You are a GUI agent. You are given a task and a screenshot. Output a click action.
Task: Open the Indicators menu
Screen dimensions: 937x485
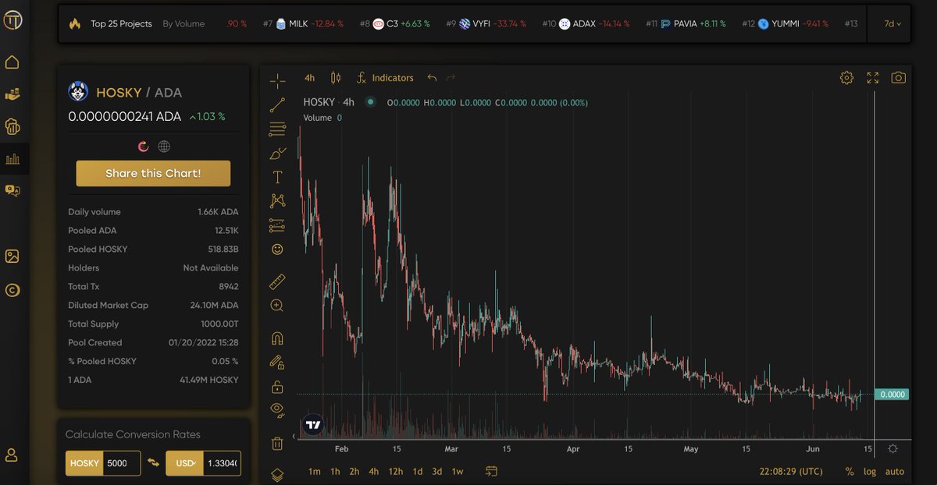pyautogui.click(x=385, y=78)
